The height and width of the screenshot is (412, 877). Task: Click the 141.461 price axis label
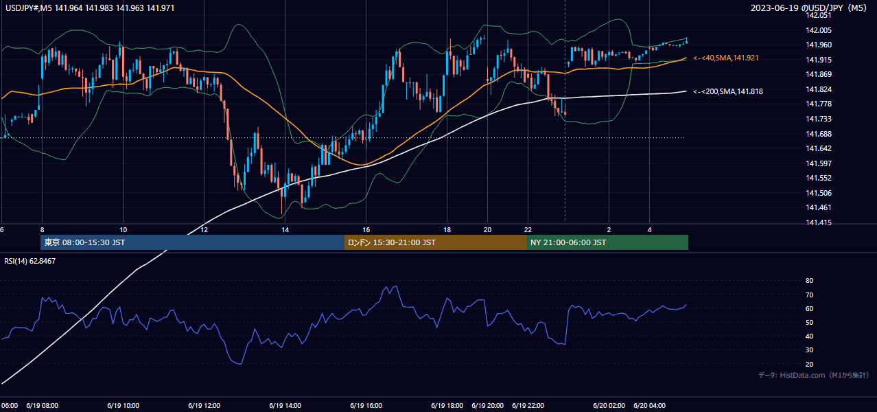(x=819, y=207)
